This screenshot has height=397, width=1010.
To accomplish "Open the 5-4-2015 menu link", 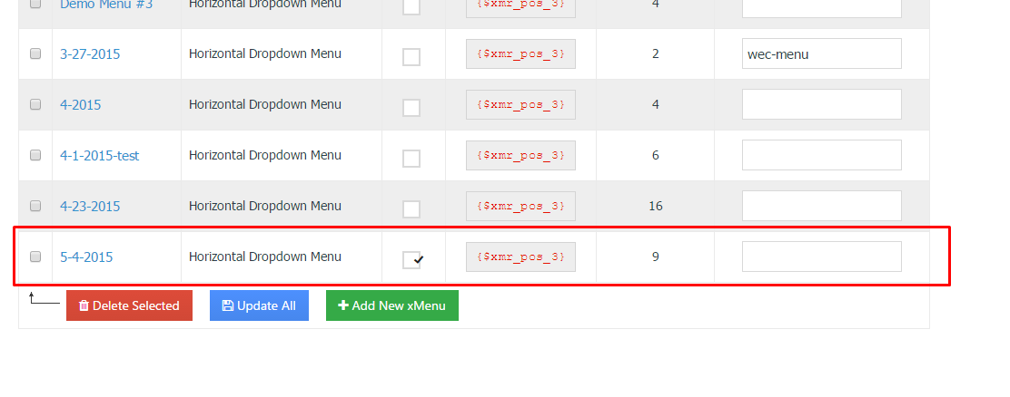I will [86, 257].
